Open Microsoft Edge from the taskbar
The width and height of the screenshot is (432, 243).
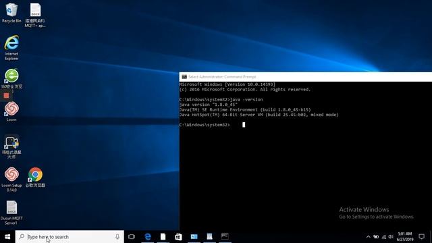[148, 237]
